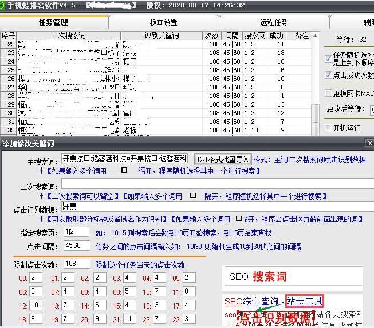Enable the 更换网卡MAC checkbox
Screen dimensions: 374x328
pyautogui.click(x=328, y=93)
